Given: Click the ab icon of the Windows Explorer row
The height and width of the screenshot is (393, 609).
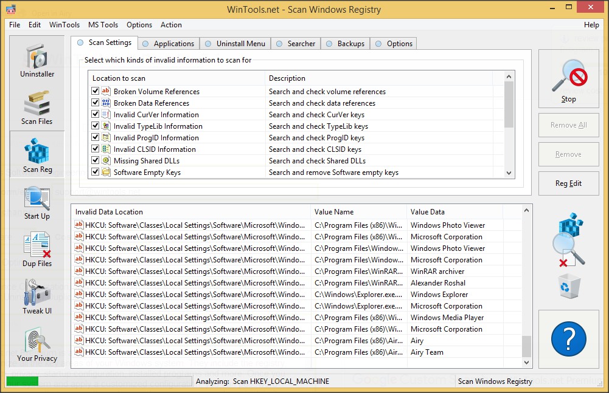Looking at the screenshot, I should [x=79, y=293].
